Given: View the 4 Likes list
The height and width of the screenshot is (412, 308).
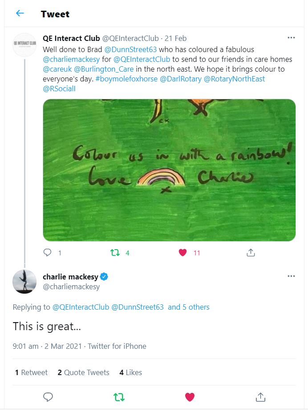Looking at the screenshot, I should click(x=130, y=372).
